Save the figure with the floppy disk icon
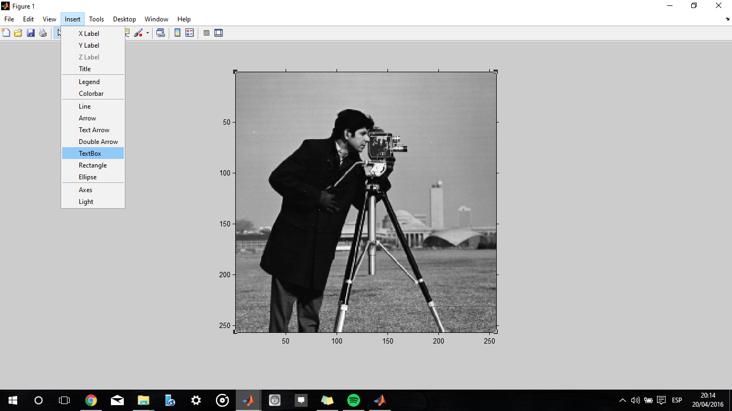 click(31, 33)
